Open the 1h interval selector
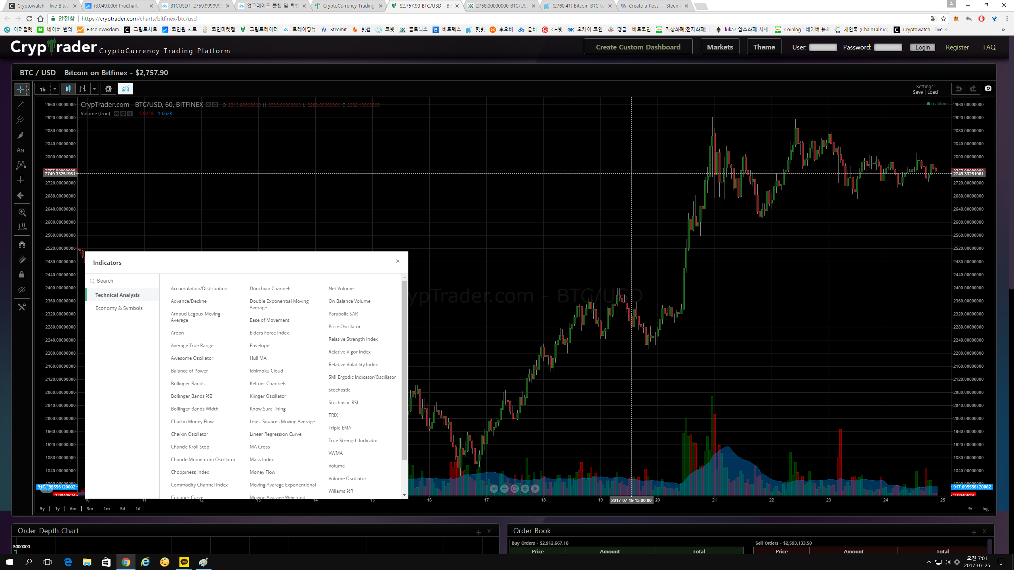This screenshot has height=570, width=1014. 42,89
